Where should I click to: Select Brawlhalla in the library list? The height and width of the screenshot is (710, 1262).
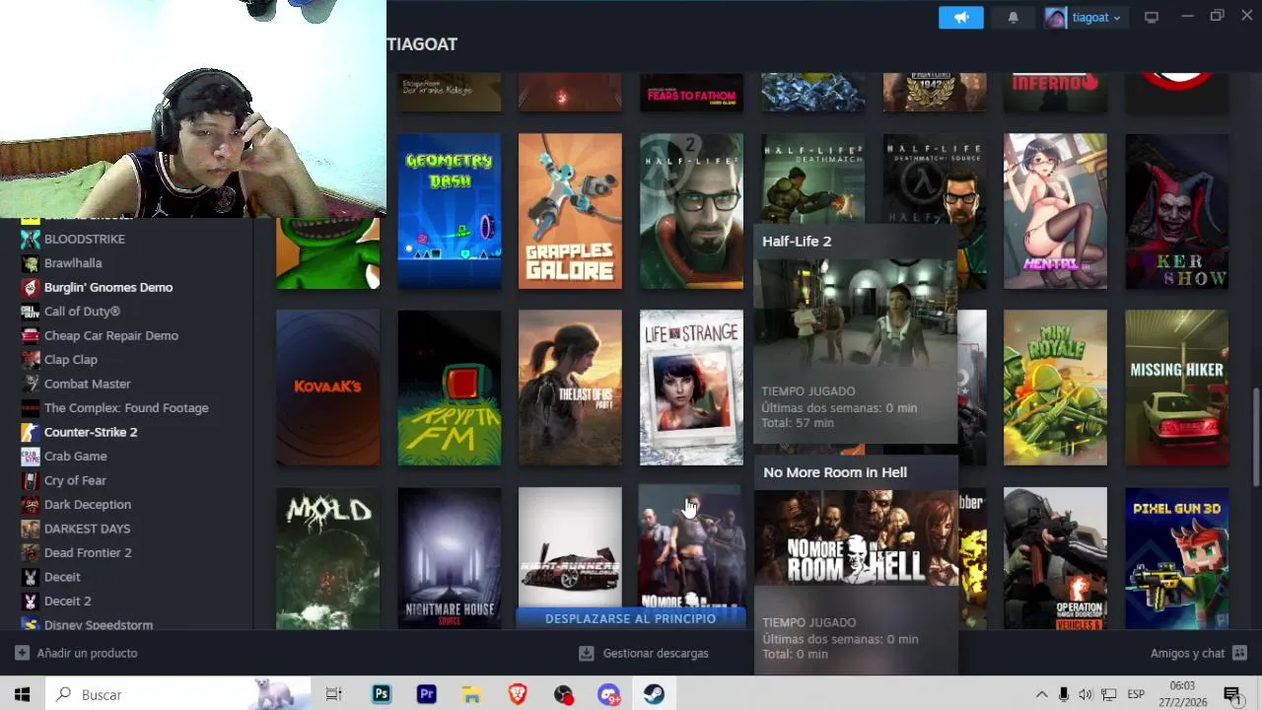click(73, 263)
